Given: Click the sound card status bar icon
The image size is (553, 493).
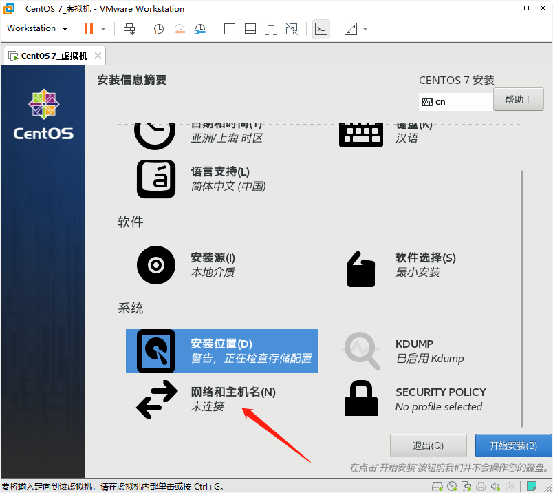Looking at the screenshot, I should pos(495,486).
